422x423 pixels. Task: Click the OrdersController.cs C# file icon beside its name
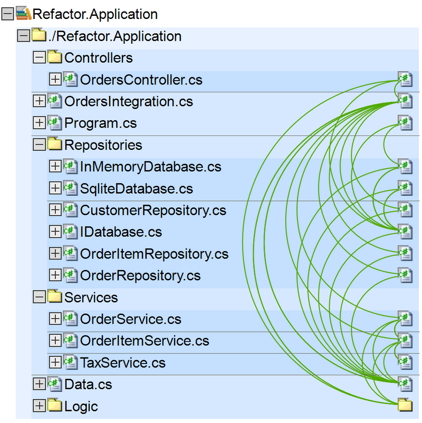pos(71,79)
